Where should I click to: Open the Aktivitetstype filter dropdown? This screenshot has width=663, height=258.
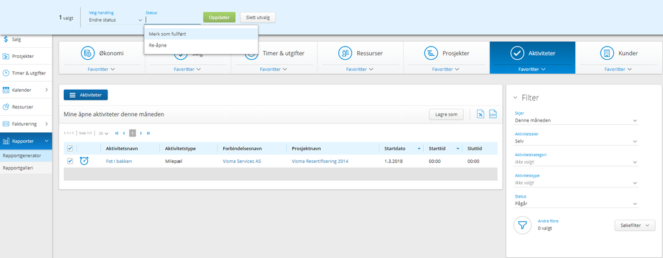point(576,183)
